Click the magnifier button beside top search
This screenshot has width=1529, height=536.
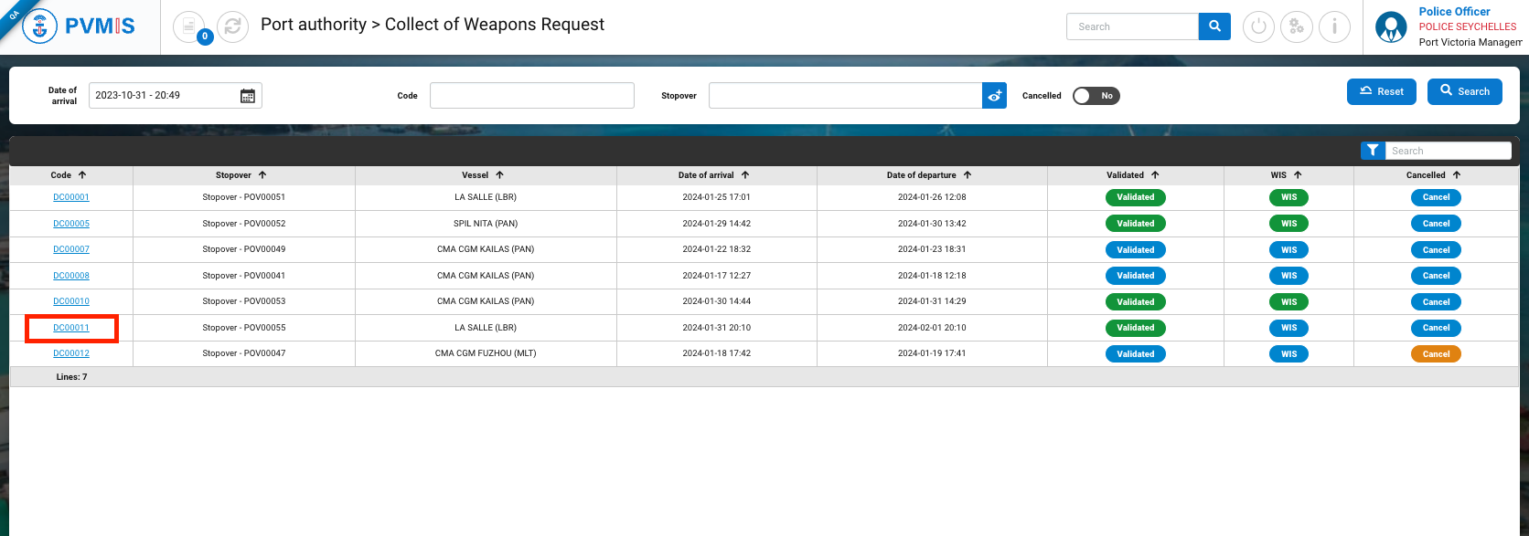(1214, 26)
